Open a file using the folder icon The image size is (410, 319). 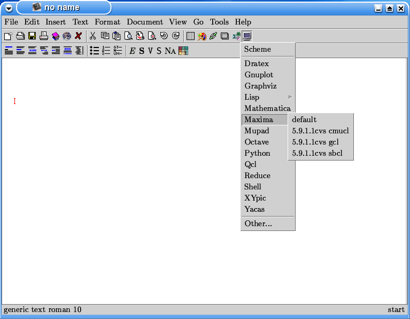tap(20, 36)
